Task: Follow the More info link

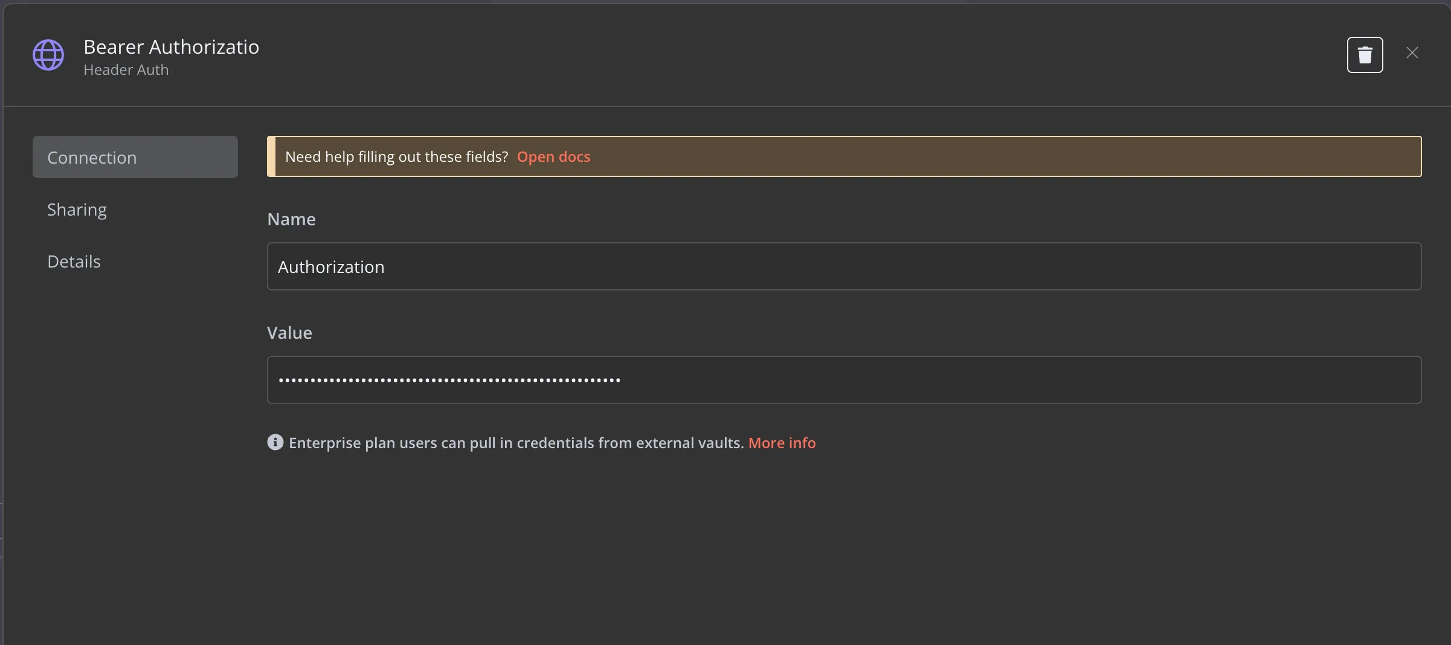Action: (782, 443)
